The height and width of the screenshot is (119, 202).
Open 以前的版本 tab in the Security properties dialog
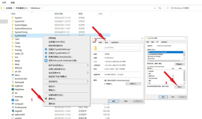(x=164, y=42)
